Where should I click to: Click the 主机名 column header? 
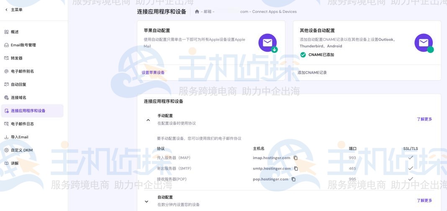(259, 149)
